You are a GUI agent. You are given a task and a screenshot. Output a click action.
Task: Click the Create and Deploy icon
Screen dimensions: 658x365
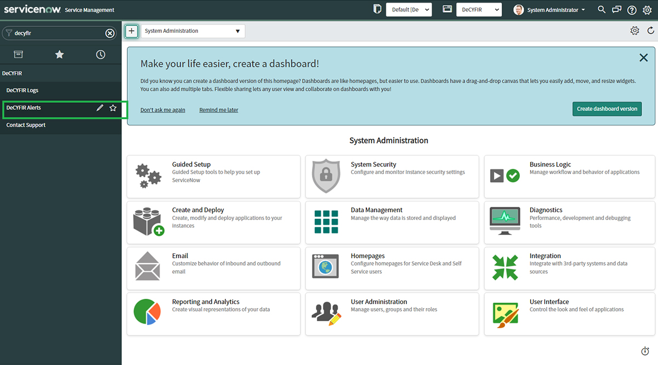149,222
